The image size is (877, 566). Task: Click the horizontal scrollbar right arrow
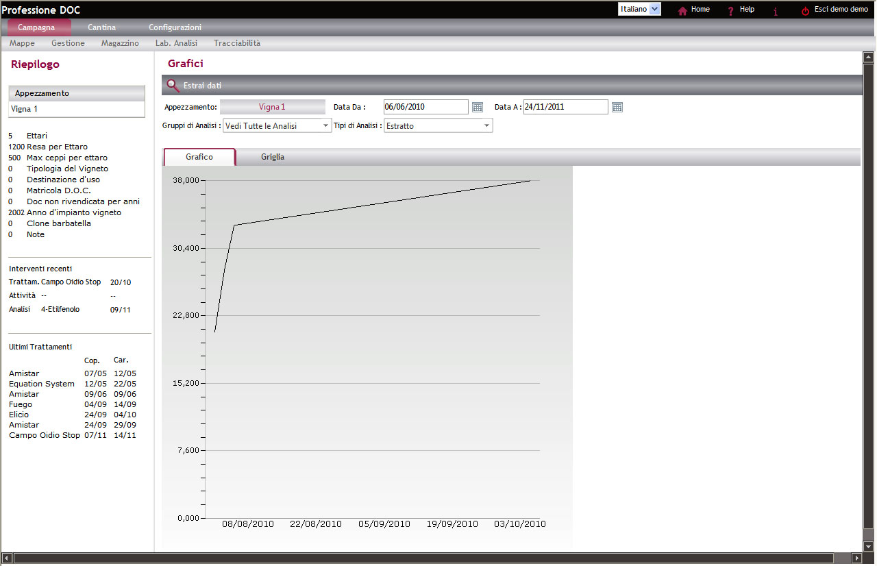click(x=856, y=558)
